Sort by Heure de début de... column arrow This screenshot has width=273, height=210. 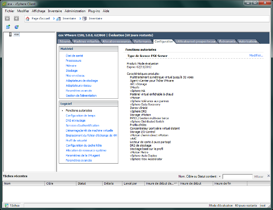175,184
